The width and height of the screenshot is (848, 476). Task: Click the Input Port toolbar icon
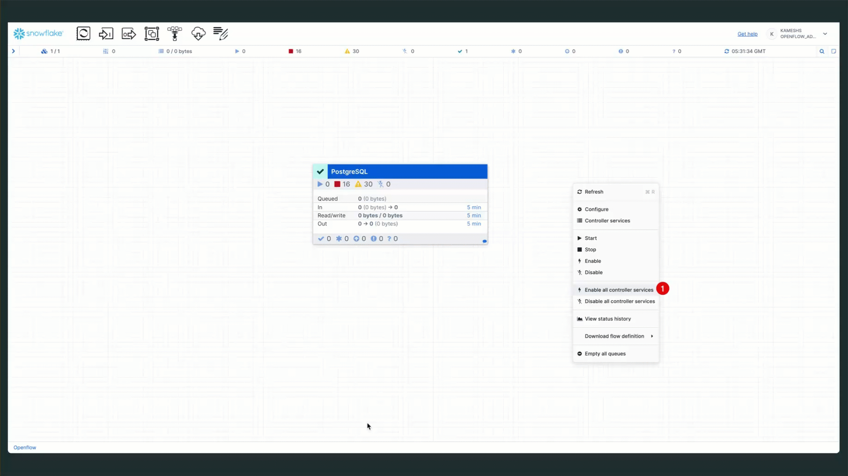tap(106, 34)
